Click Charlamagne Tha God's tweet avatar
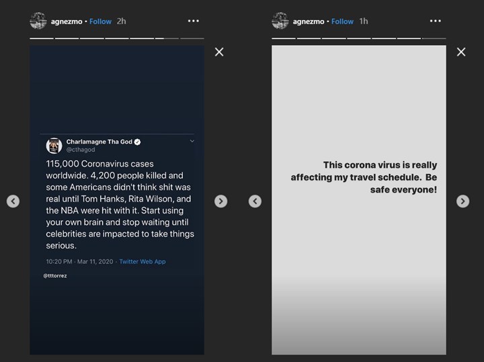 tap(54, 146)
